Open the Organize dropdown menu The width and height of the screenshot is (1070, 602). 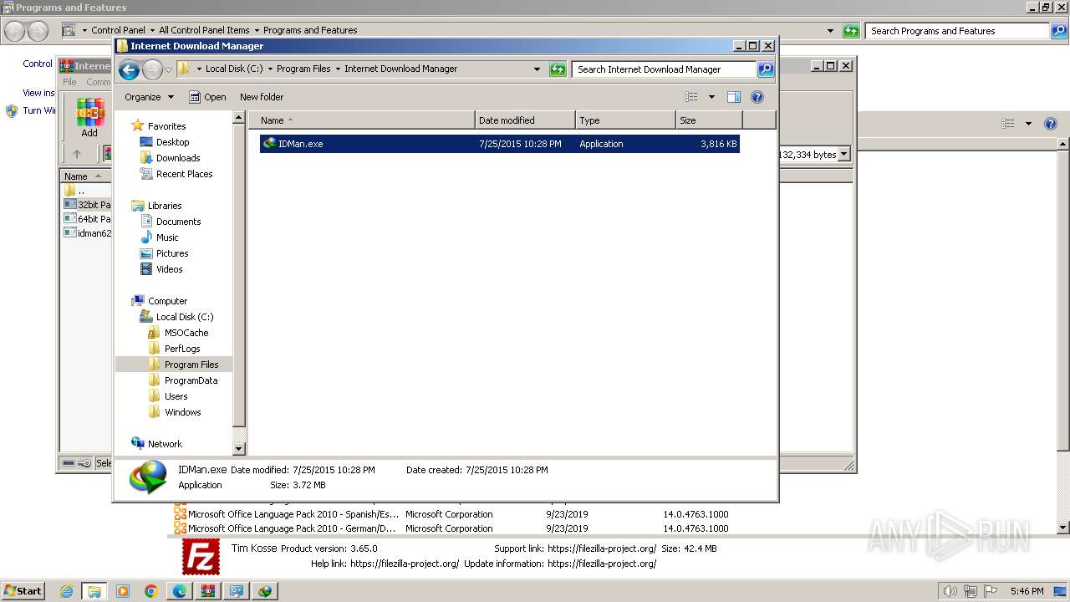tap(149, 97)
